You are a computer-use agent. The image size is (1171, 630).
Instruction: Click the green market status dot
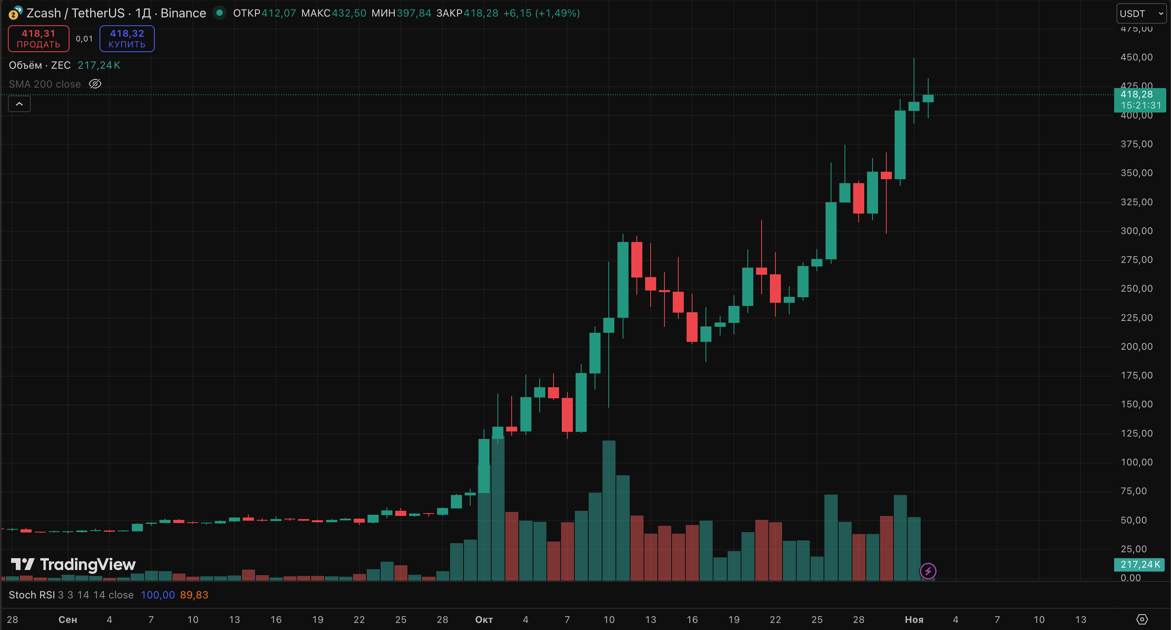[220, 13]
